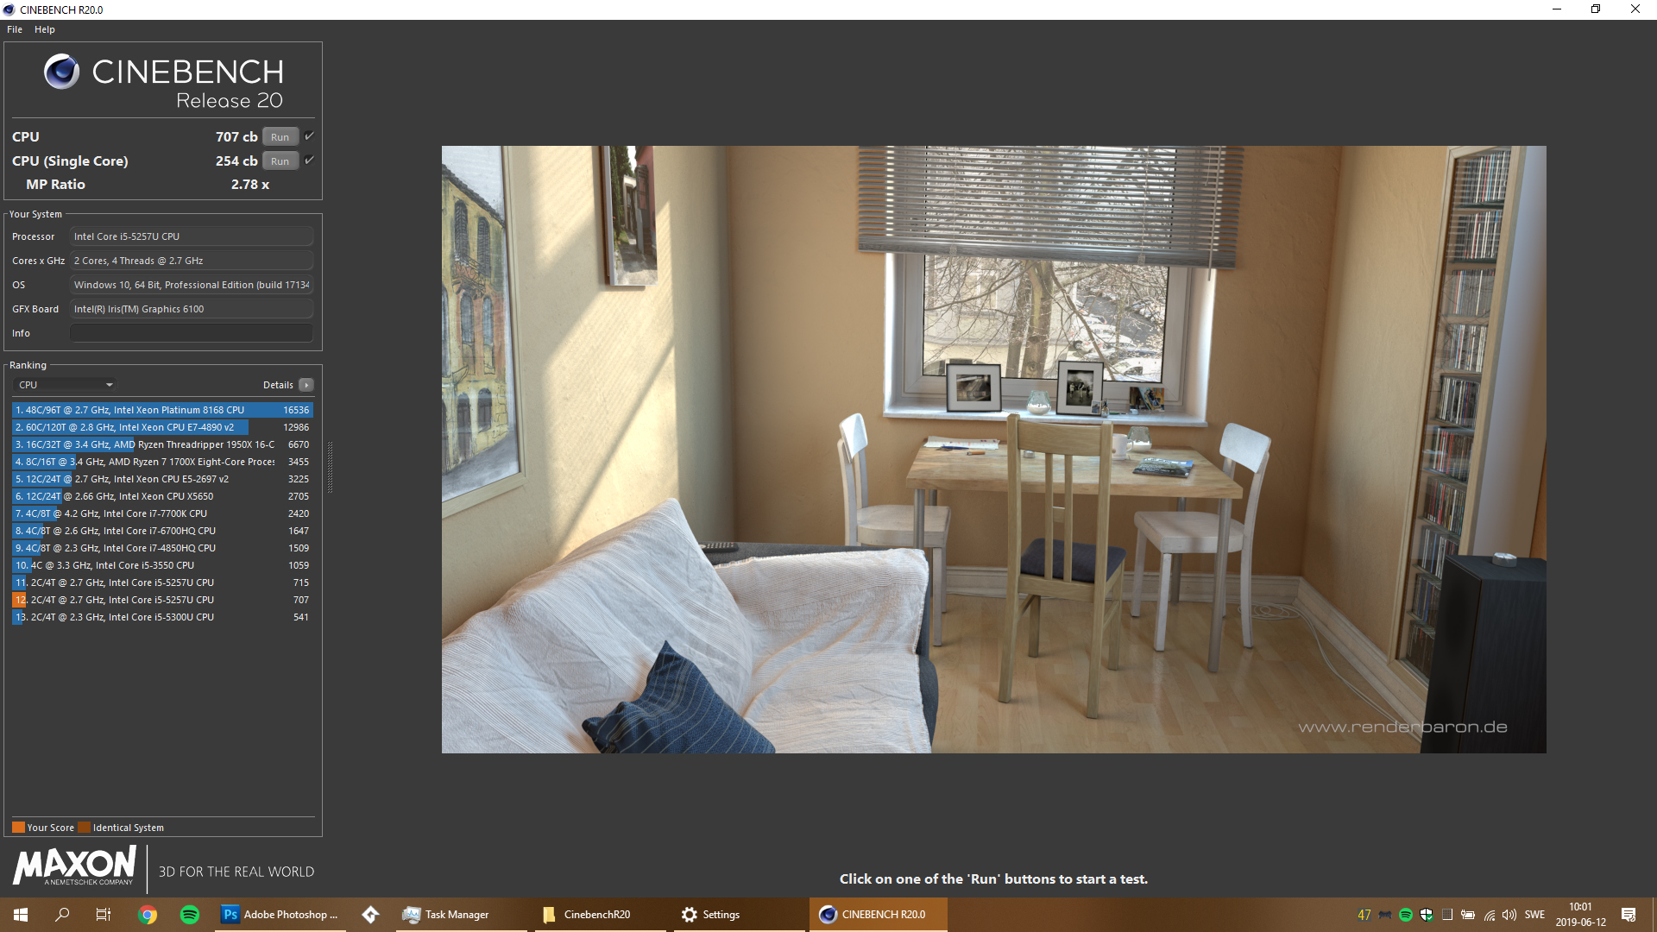Expand ranking Details arrow button
This screenshot has height=932, width=1657.
[x=306, y=385]
